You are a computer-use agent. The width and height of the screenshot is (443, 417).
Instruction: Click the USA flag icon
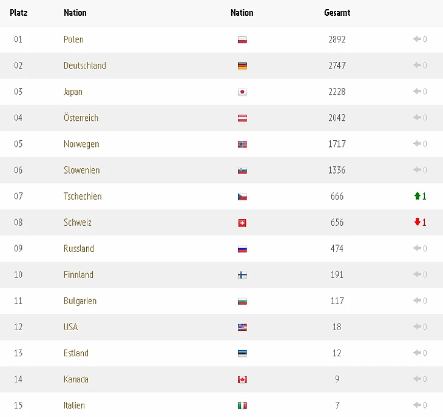tap(242, 327)
